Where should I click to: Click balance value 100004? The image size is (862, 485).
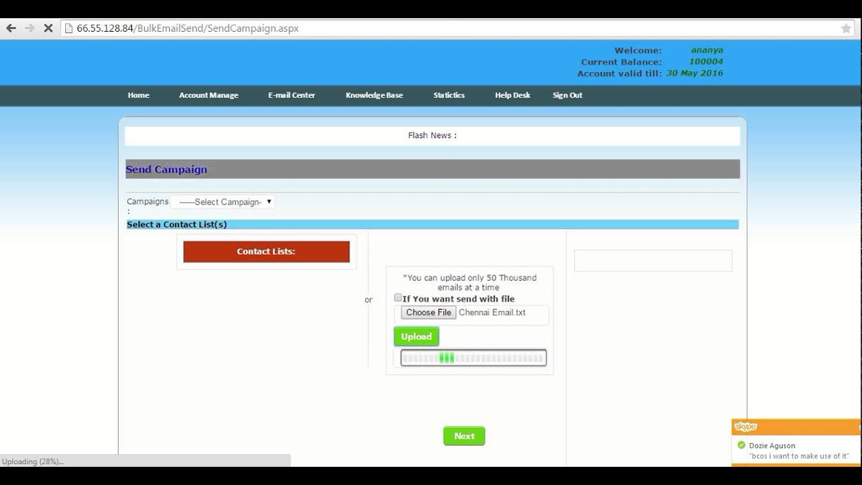point(706,61)
